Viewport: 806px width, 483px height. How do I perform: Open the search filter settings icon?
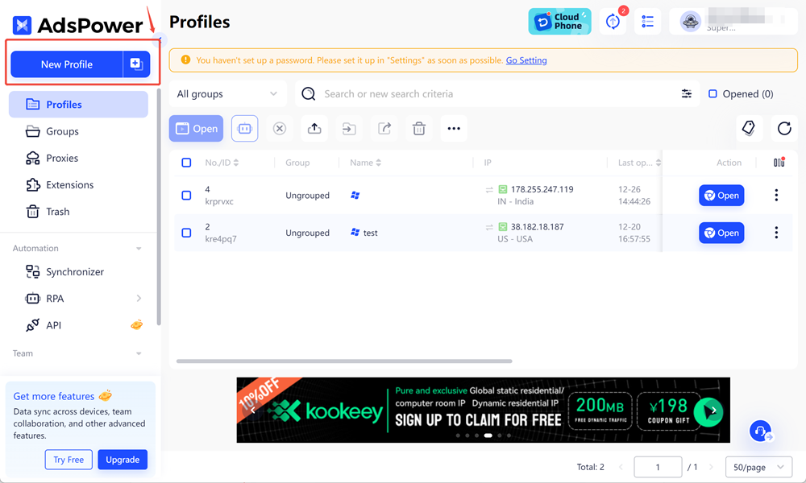[686, 94]
